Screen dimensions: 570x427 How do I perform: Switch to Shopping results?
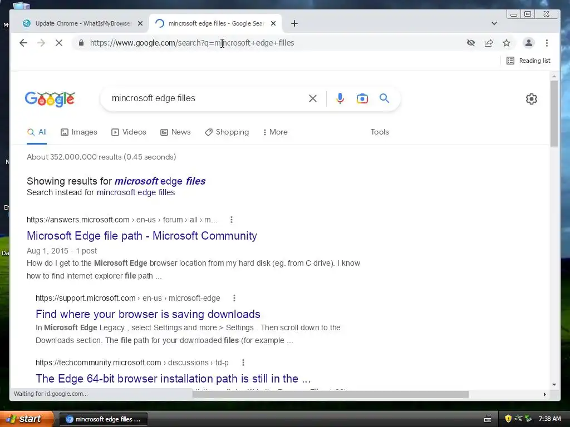227,132
